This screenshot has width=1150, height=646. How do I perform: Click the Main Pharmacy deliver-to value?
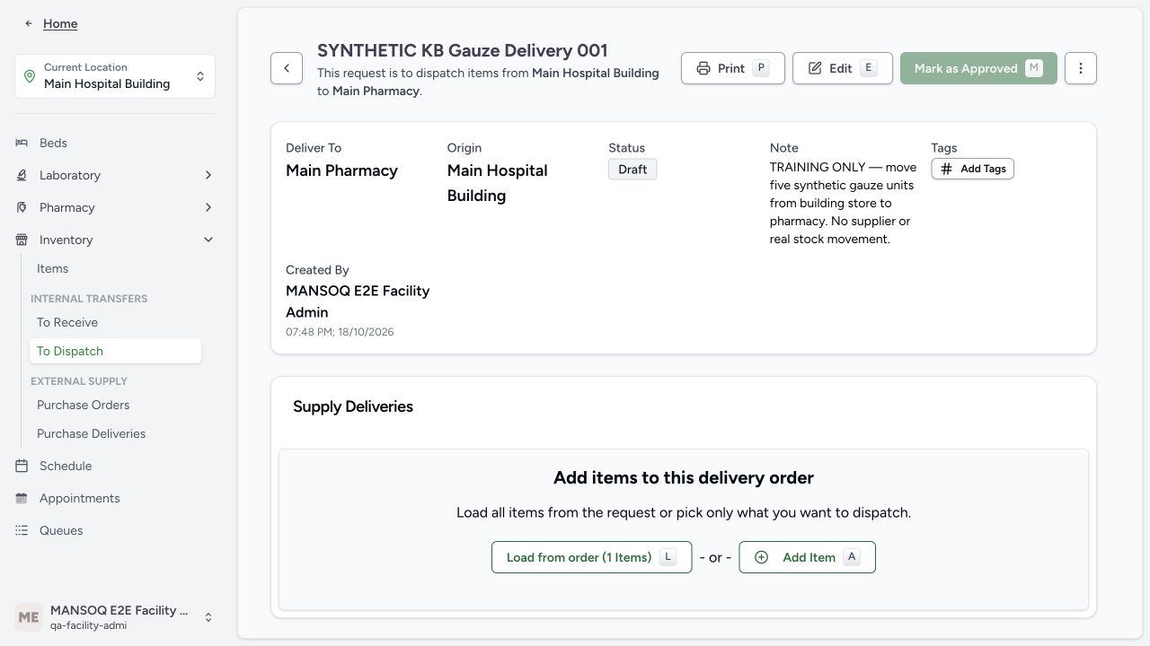pos(341,170)
